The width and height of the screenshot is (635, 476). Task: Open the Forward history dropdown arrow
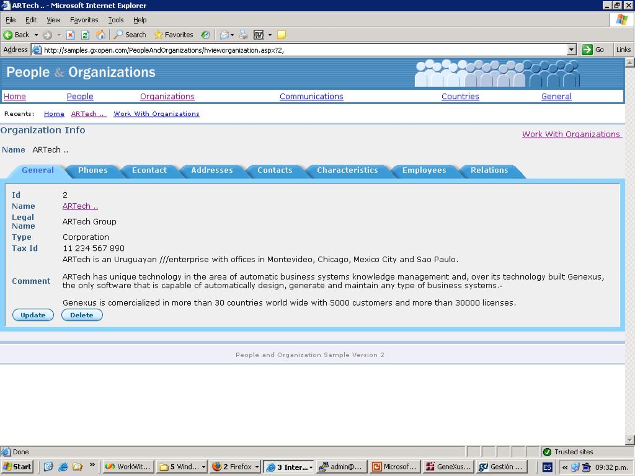pos(59,35)
